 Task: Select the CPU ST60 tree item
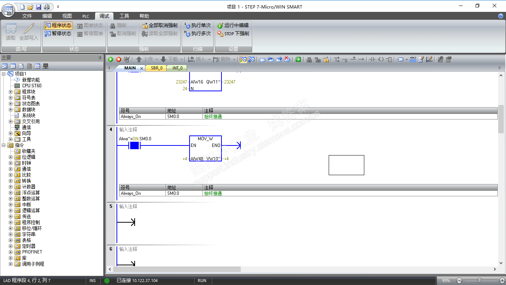point(32,86)
